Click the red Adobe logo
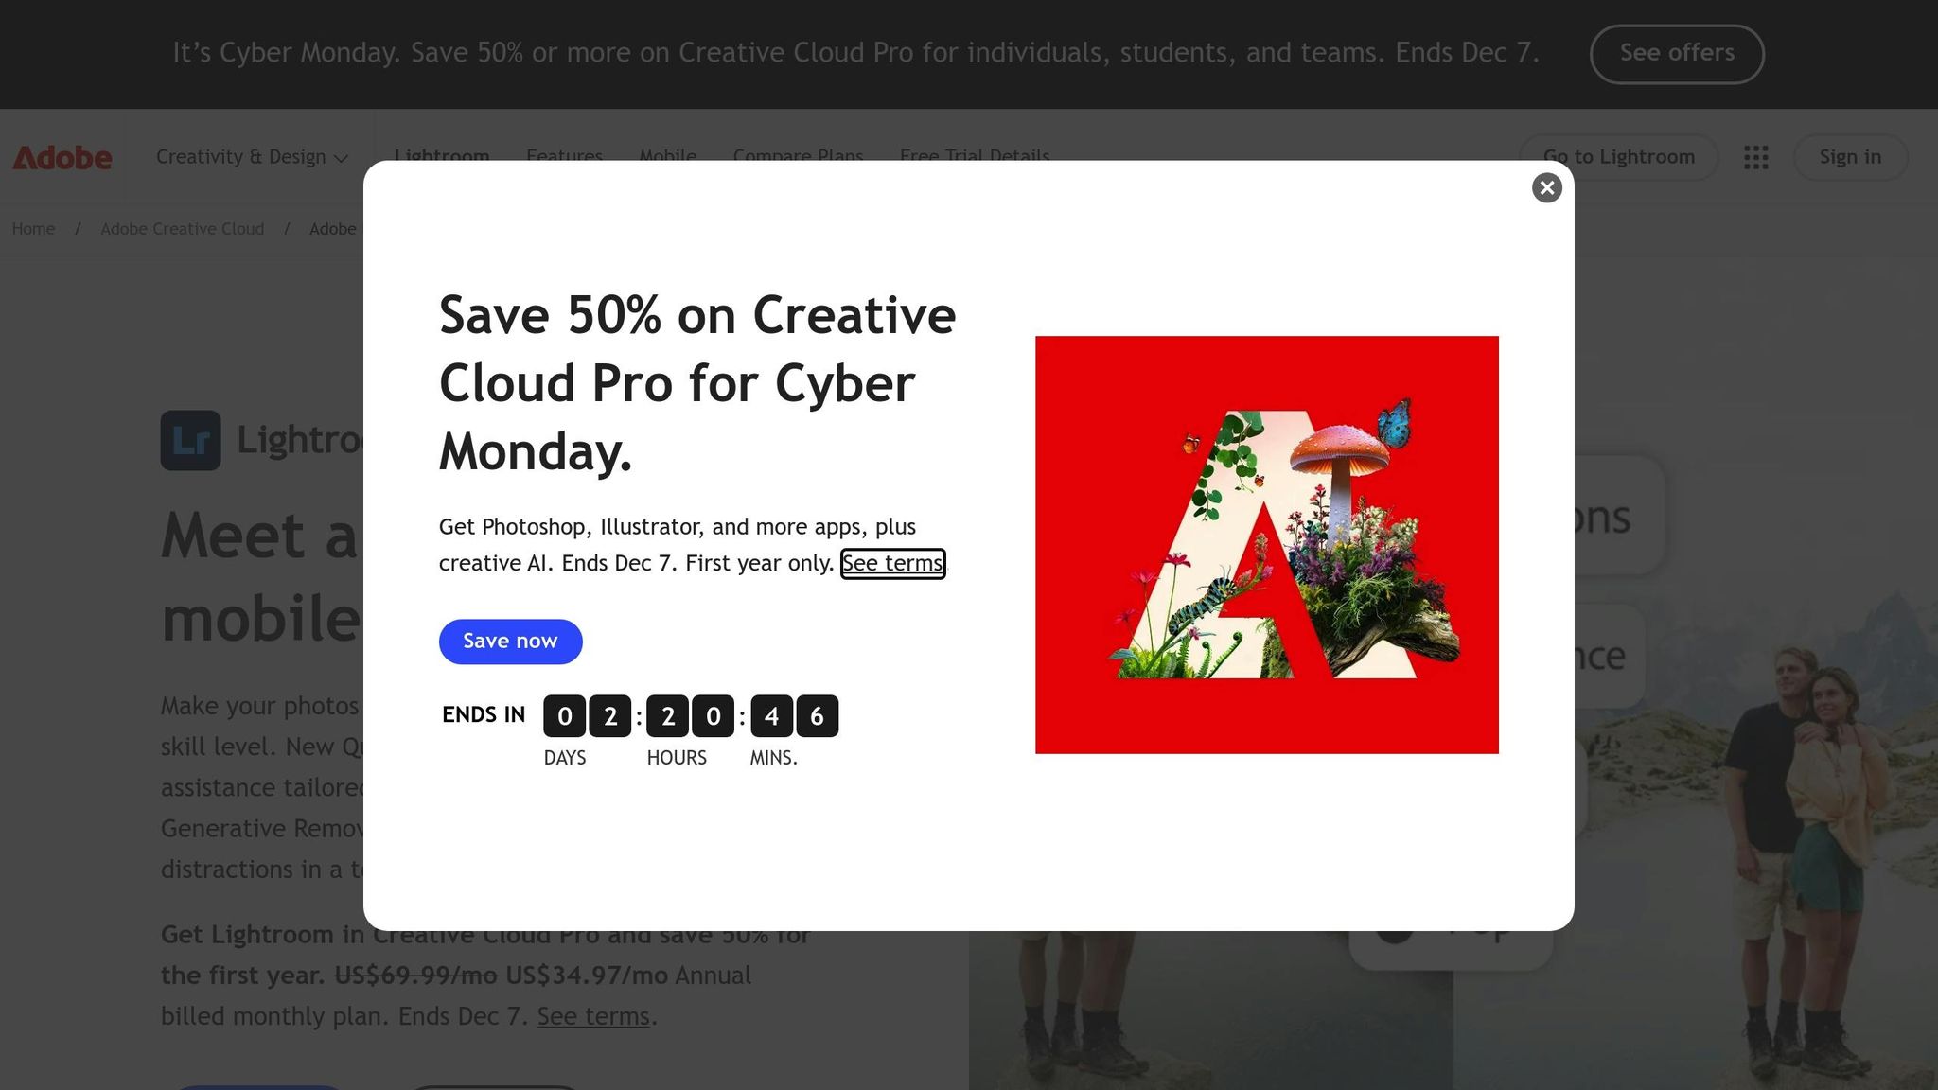1938x1090 pixels. point(62,157)
